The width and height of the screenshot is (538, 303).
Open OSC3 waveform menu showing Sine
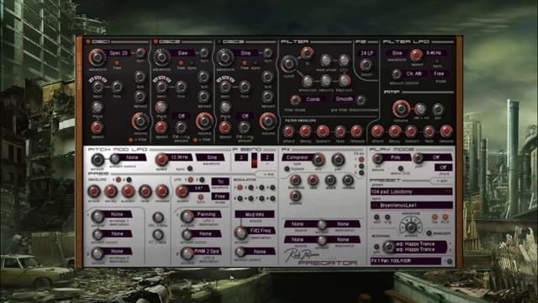(x=245, y=53)
